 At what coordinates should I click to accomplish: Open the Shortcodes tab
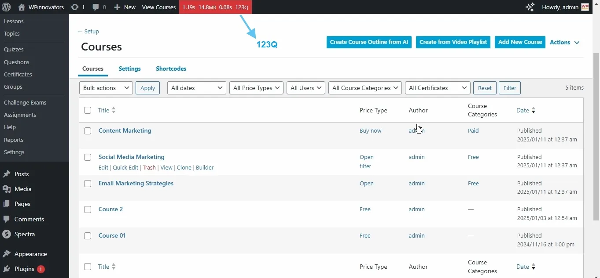point(171,69)
